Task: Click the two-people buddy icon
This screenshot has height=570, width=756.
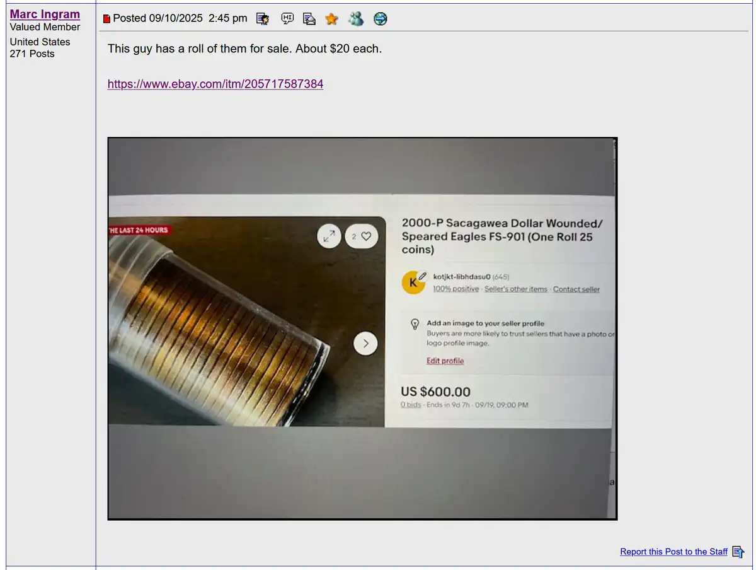Action: (356, 19)
